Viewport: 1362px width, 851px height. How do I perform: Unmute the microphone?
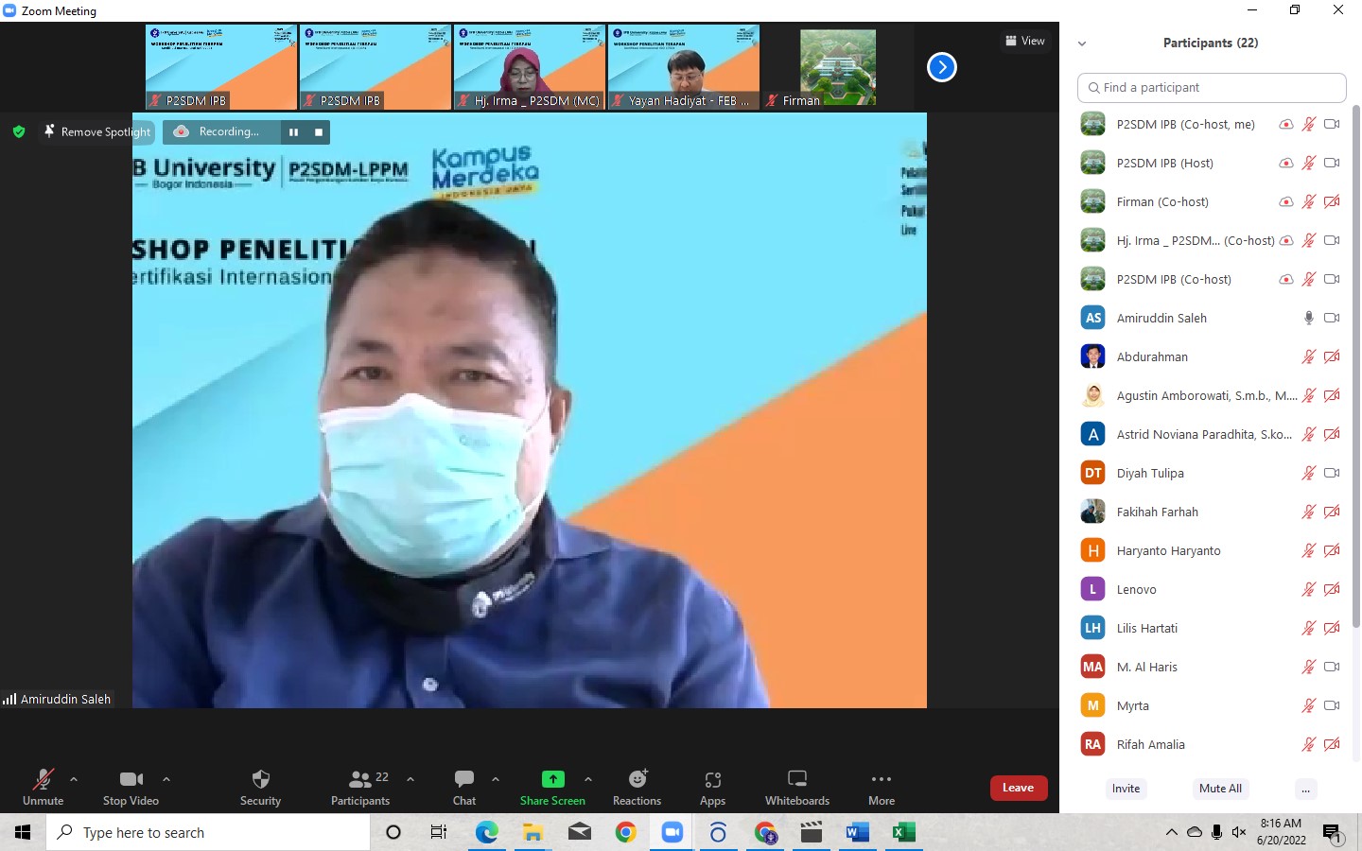click(x=44, y=787)
